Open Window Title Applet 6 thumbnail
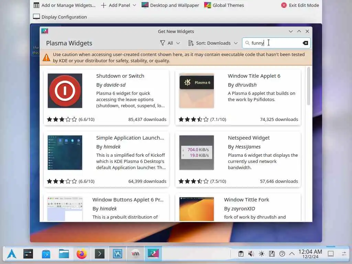 click(196, 91)
